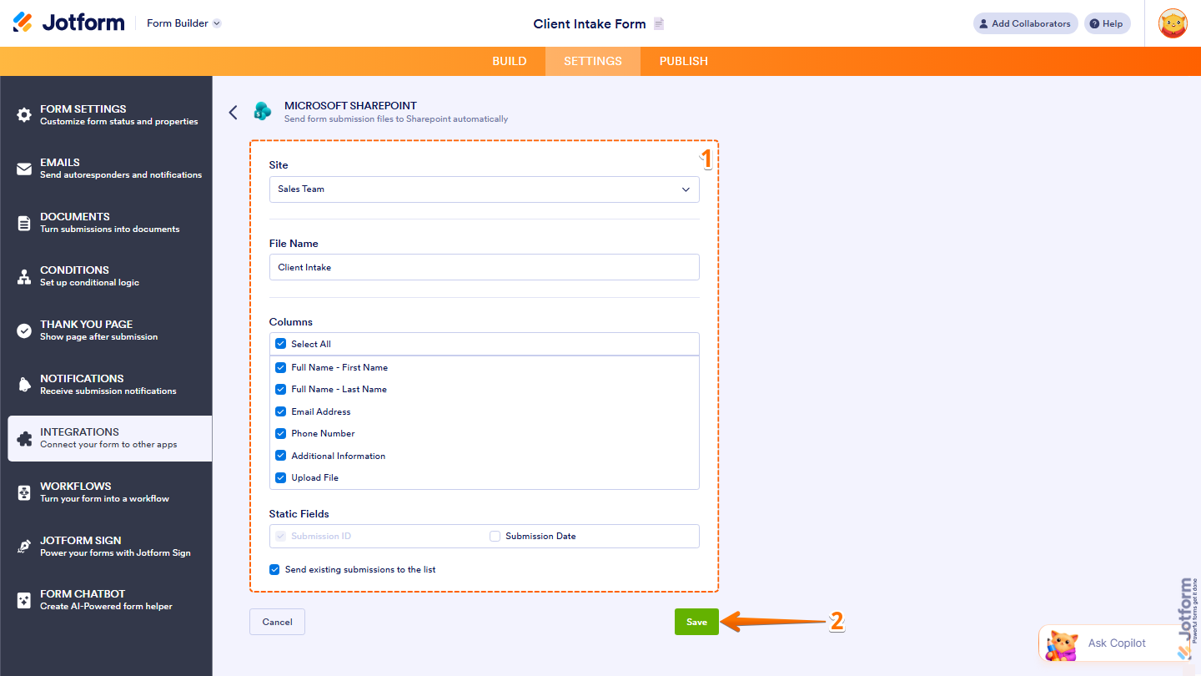Click the Workflows icon in the sidebar

click(24, 492)
